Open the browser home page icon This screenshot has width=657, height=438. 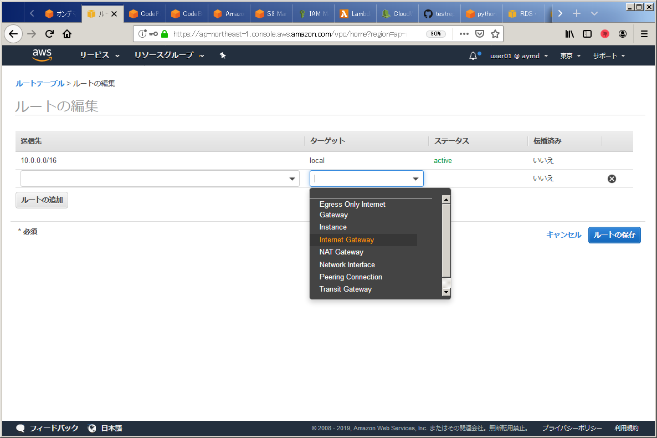pos(67,34)
